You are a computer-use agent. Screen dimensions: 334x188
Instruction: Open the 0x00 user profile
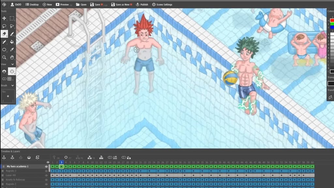tap(16, 5)
